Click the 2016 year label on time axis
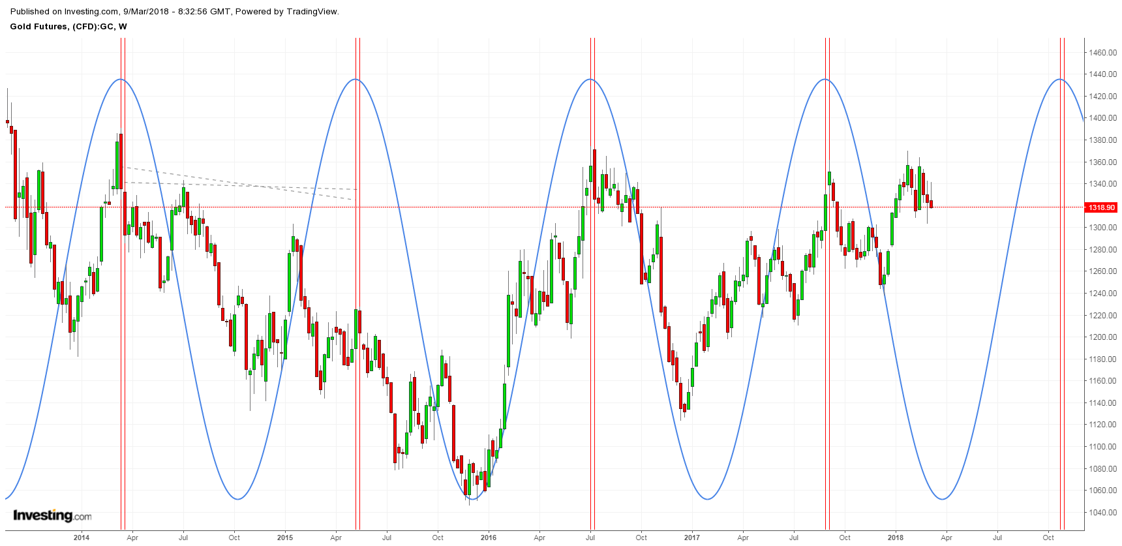 489,538
